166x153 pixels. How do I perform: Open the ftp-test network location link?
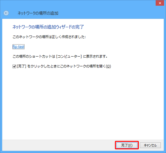click(x=19, y=47)
